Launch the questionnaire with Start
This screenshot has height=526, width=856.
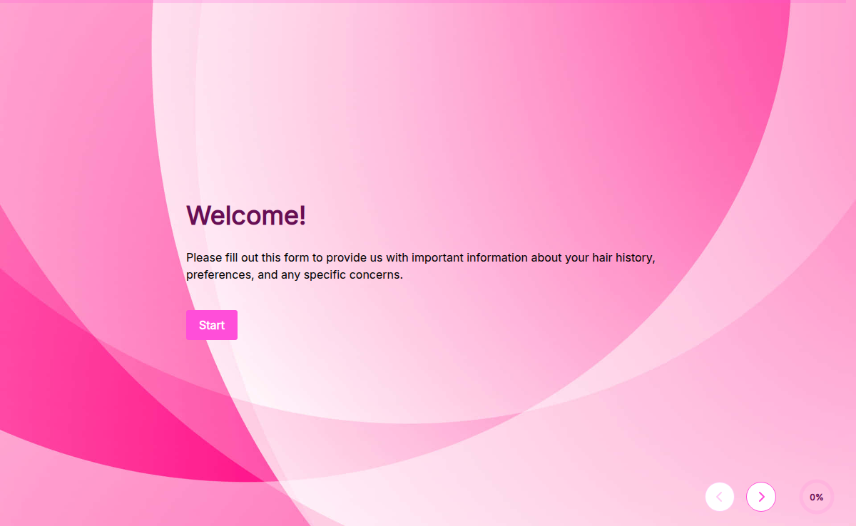coord(211,325)
